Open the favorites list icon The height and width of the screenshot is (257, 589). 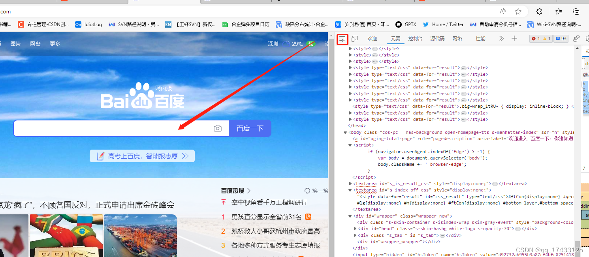pyautogui.click(x=559, y=11)
